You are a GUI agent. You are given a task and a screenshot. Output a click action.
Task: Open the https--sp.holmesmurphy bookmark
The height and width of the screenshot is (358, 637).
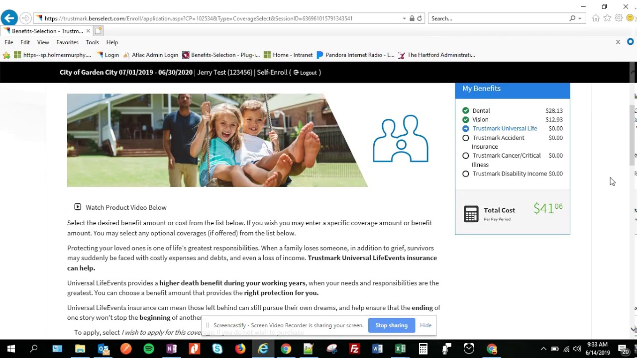(52, 55)
